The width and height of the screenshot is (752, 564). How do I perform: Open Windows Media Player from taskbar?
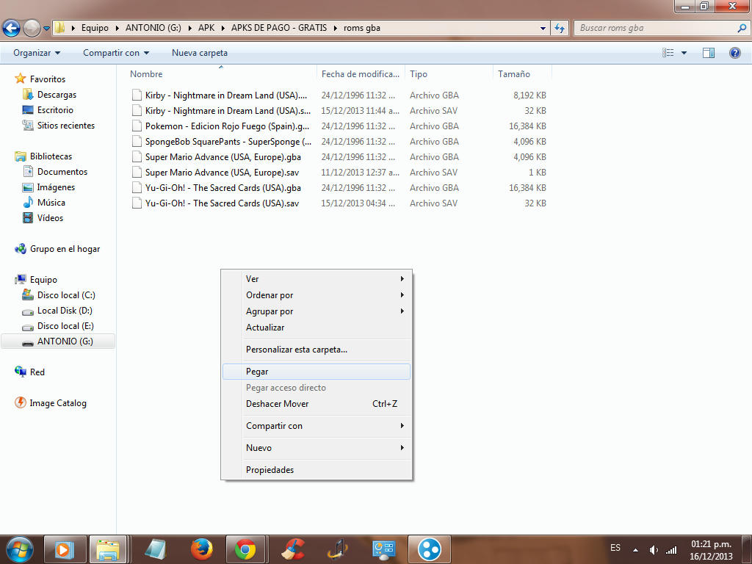click(65, 549)
